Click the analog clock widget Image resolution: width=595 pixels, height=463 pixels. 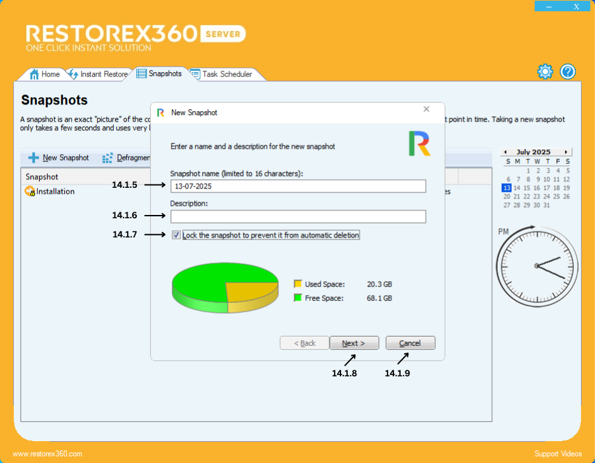click(537, 266)
